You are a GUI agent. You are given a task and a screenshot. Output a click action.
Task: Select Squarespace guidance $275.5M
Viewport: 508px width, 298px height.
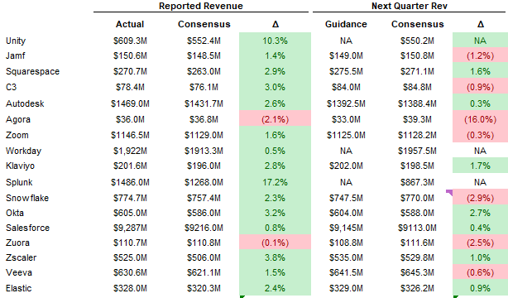point(346,71)
